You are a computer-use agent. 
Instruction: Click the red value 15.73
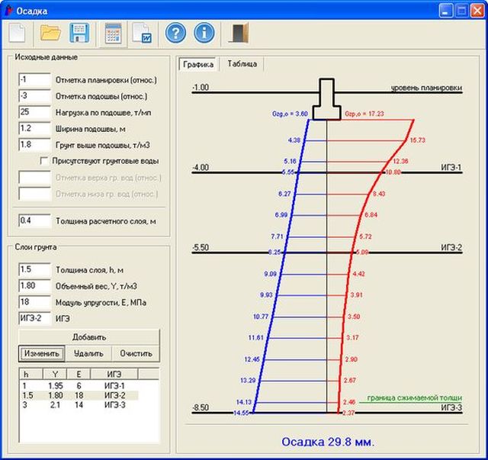(417, 140)
